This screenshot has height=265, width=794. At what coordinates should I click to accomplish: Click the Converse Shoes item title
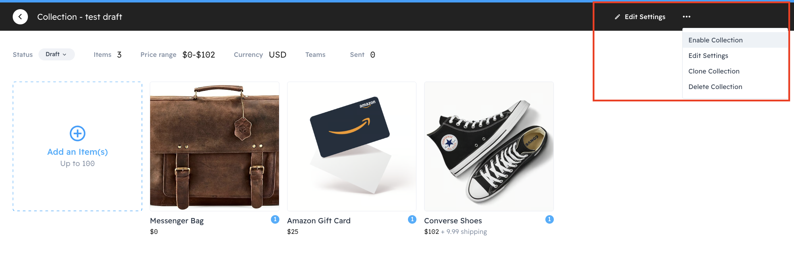pos(453,220)
